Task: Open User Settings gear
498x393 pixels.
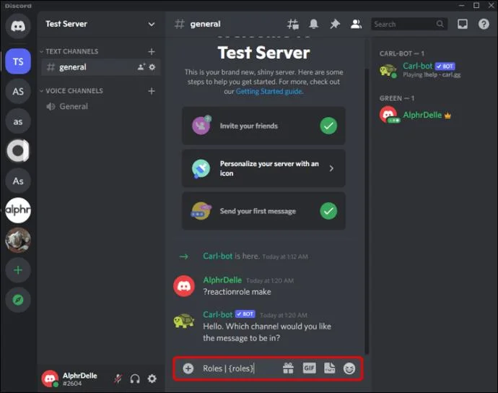Action: point(152,379)
